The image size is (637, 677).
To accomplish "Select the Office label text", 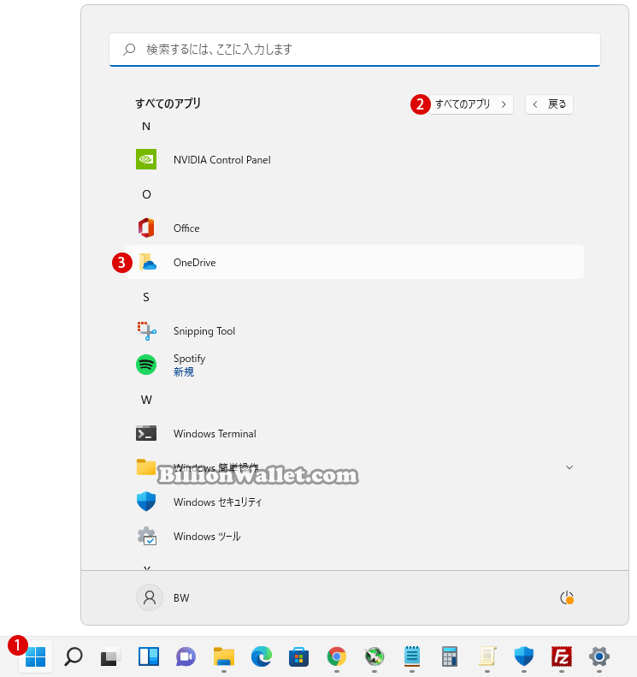I will point(186,229).
